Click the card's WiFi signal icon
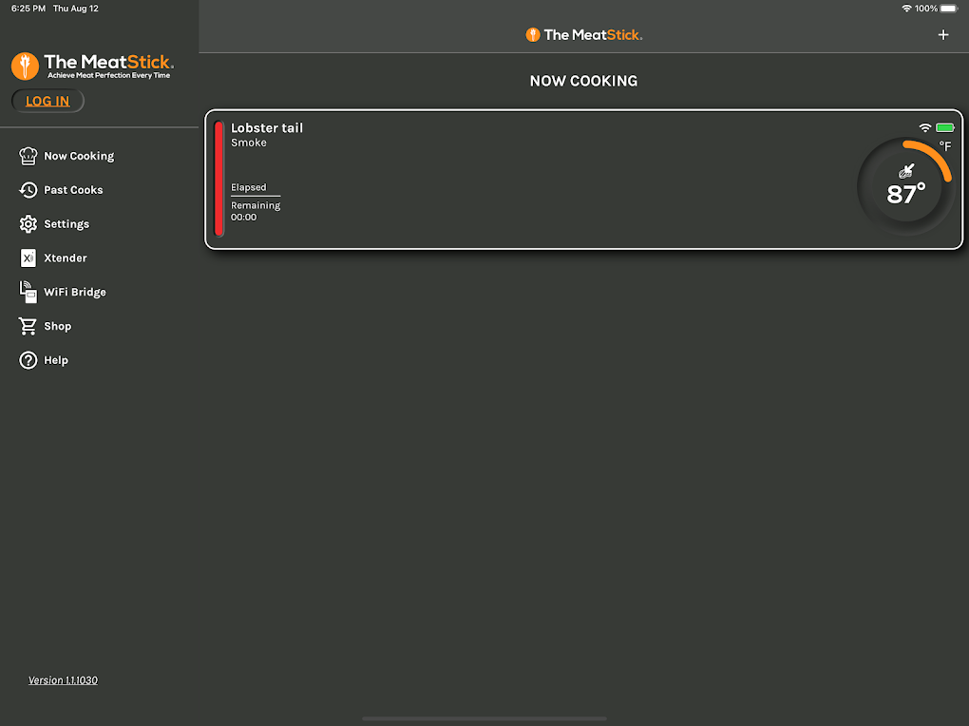969x726 pixels. pyautogui.click(x=925, y=127)
